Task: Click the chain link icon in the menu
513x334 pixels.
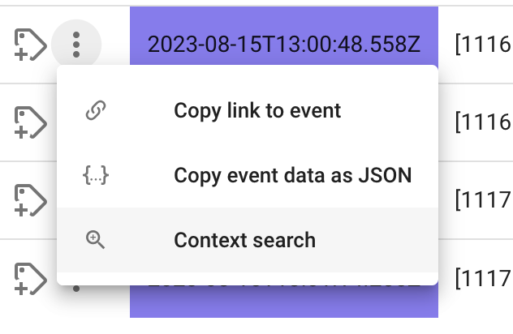Action: click(96, 110)
